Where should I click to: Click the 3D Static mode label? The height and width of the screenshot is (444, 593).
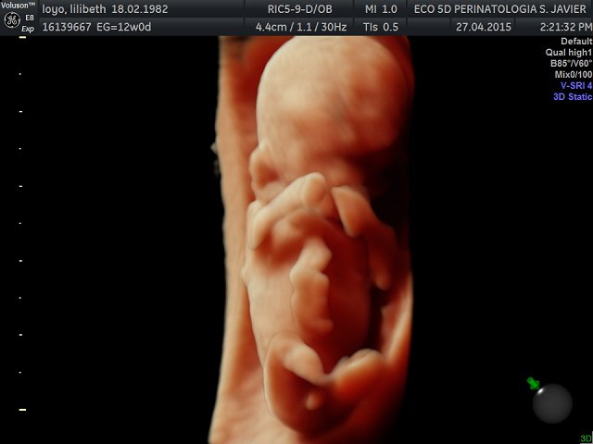point(573,96)
